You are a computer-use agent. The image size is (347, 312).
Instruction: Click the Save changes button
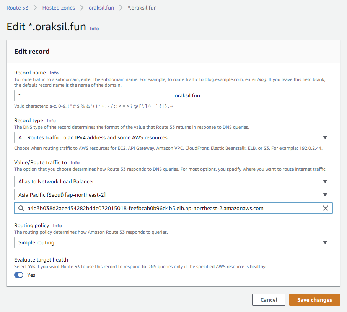[x=314, y=300]
